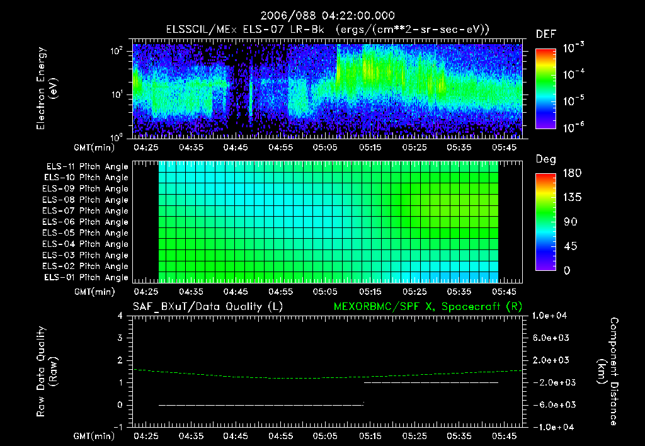Viewport: 645px width, 446px height.
Task: Click the plot title date 2006/088 04:22:00.000
Action: pos(328,16)
